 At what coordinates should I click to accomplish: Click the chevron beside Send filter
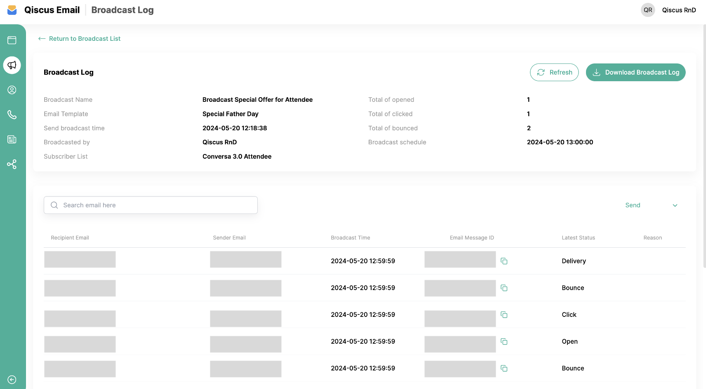pos(675,206)
